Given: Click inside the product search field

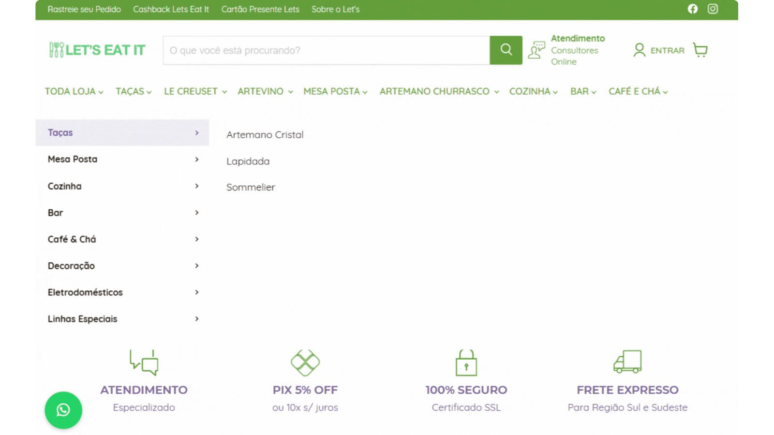Looking at the screenshot, I should tap(326, 50).
